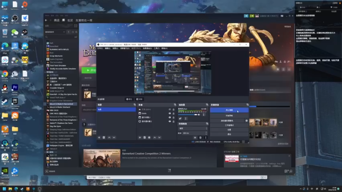Open OBS File menu
Image resolution: width=342 pixels, height=192 pixels.
(100, 48)
